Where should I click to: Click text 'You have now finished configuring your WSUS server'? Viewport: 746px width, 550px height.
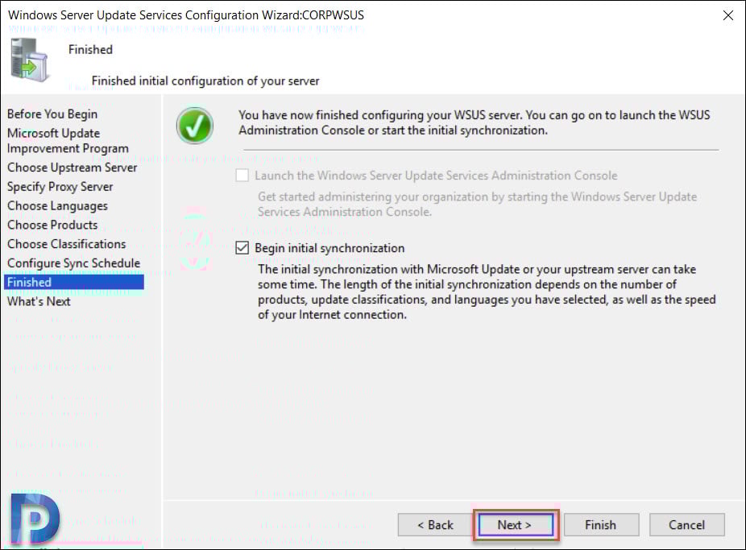click(x=380, y=115)
